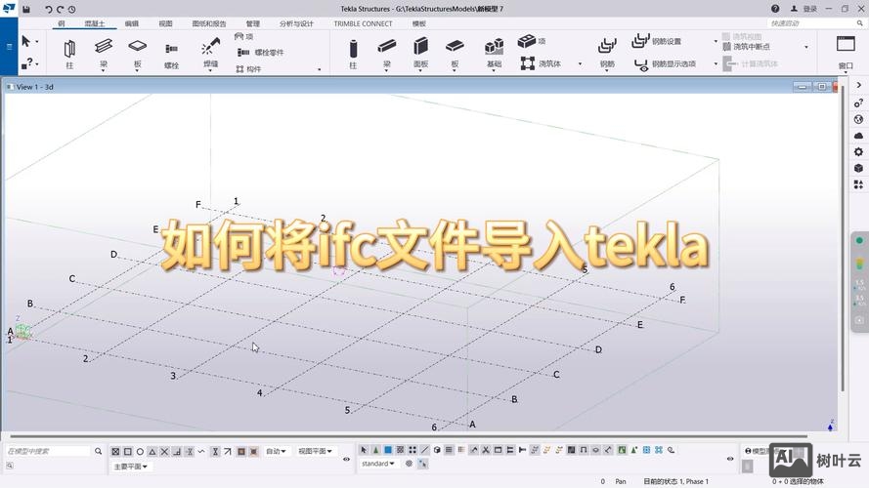This screenshot has width=869, height=488.
Task: Open the blue file menu button
Action: coord(9,47)
